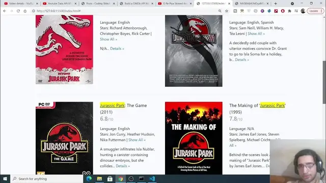The height and width of the screenshot is (183, 326).
Task: Show All stars for Beyond Jurassic Park
Action: pos(108,39)
